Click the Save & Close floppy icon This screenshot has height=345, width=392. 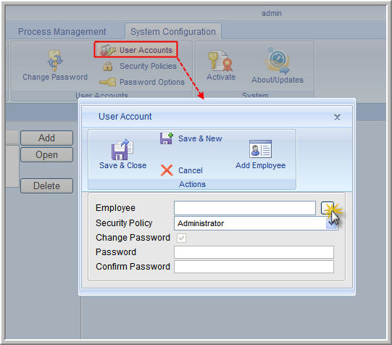122,149
